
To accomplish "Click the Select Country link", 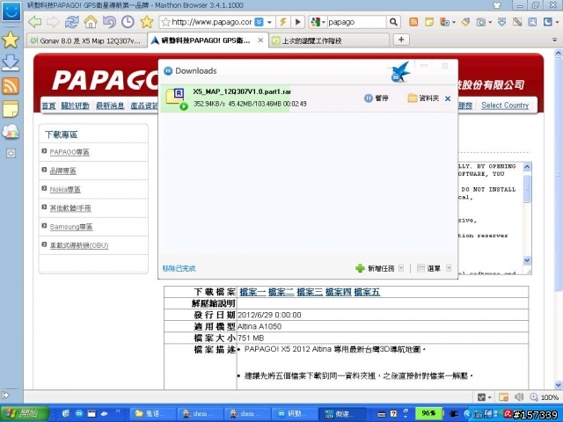I will pyautogui.click(x=505, y=105).
